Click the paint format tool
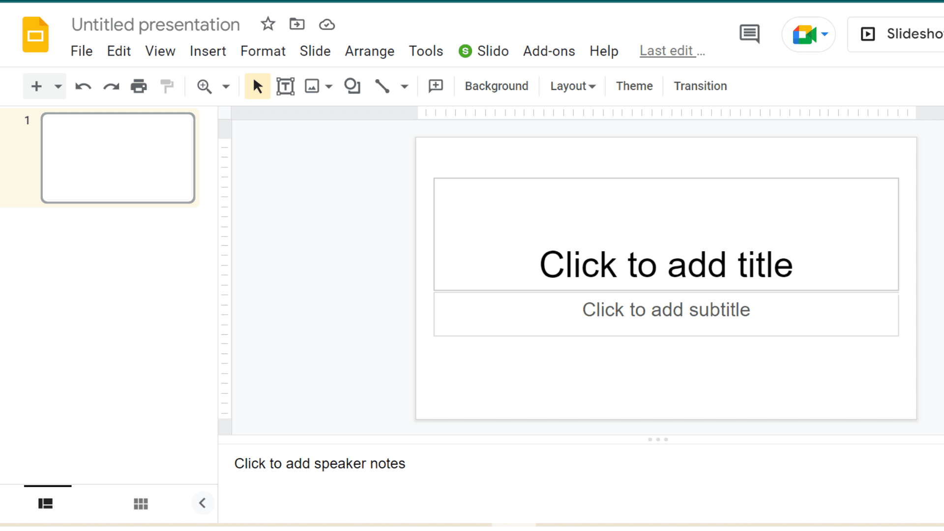The image size is (944, 531). point(167,86)
